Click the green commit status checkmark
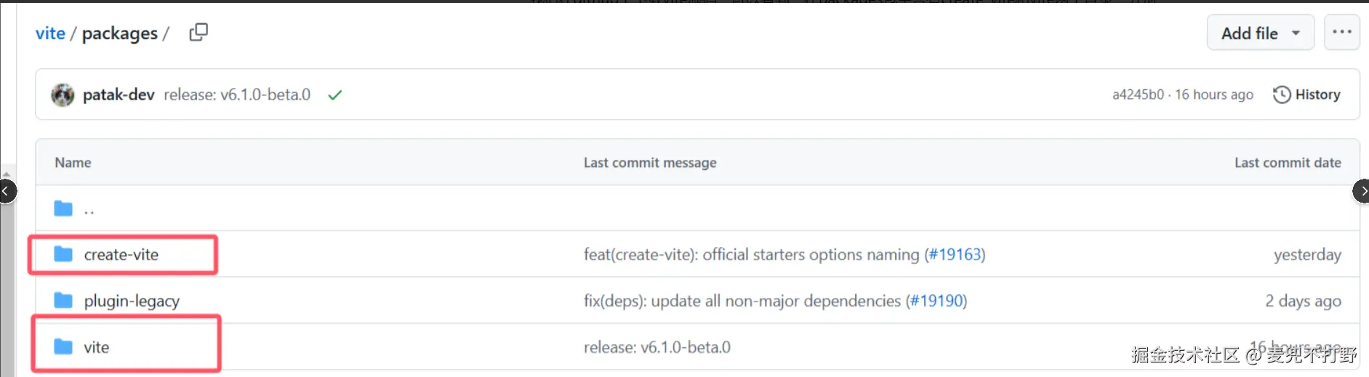This screenshot has height=377, width=1369. coord(334,95)
